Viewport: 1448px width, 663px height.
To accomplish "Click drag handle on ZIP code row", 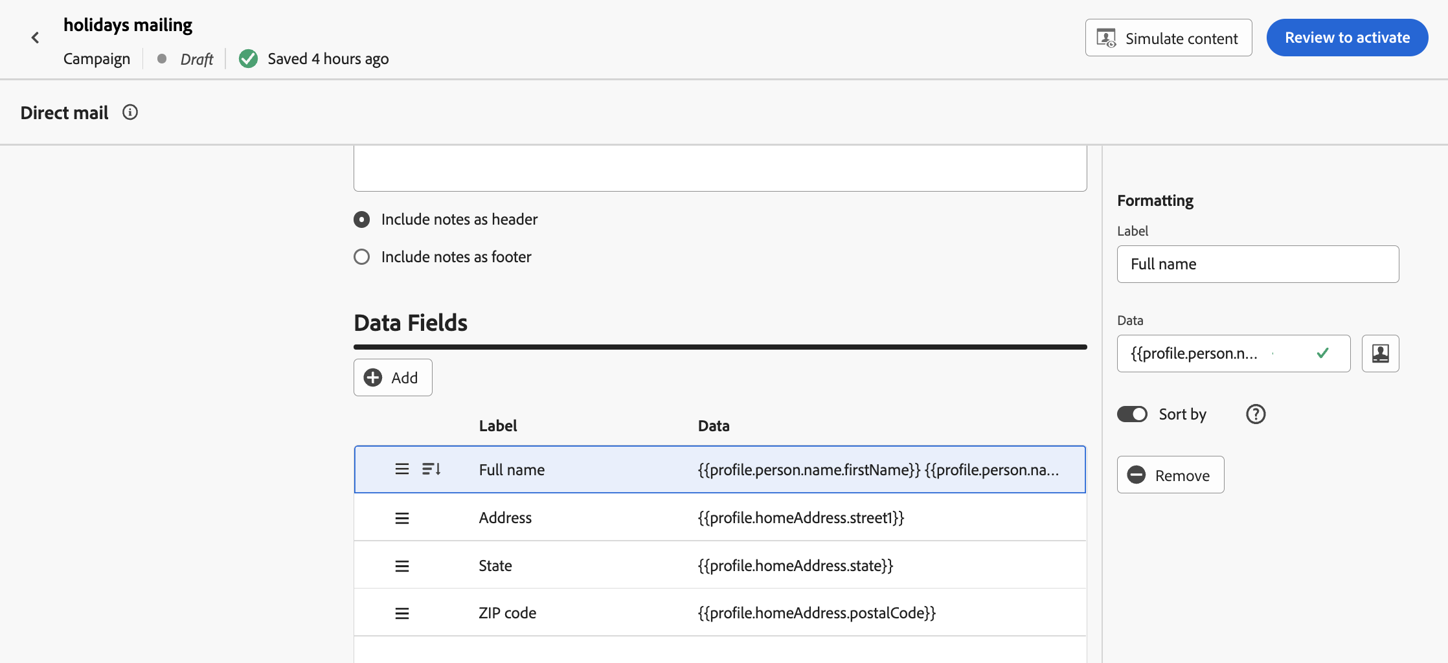I will pos(402,613).
